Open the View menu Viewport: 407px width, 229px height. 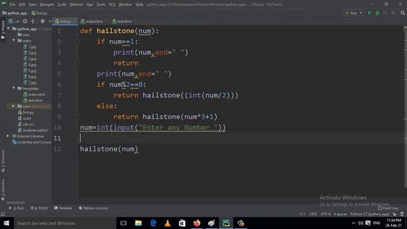pyautogui.click(x=32, y=4)
